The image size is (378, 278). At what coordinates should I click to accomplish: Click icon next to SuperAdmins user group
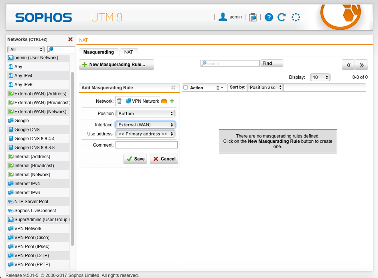tap(11, 219)
